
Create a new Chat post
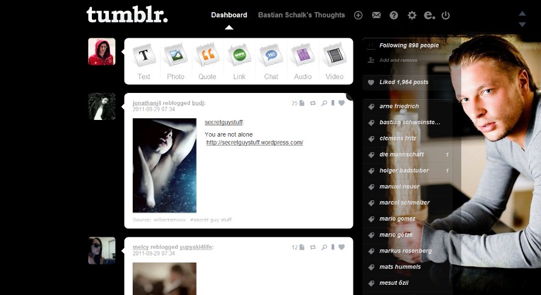[271, 61]
